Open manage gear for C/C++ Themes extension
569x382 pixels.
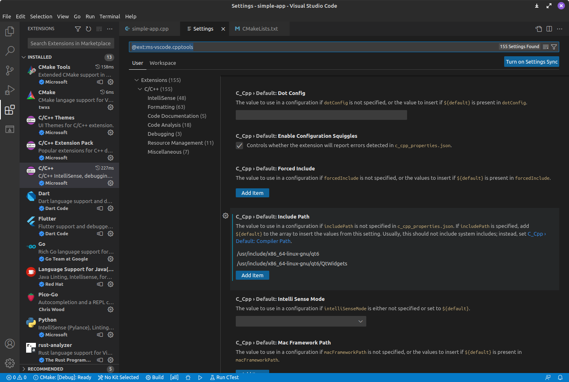click(111, 132)
